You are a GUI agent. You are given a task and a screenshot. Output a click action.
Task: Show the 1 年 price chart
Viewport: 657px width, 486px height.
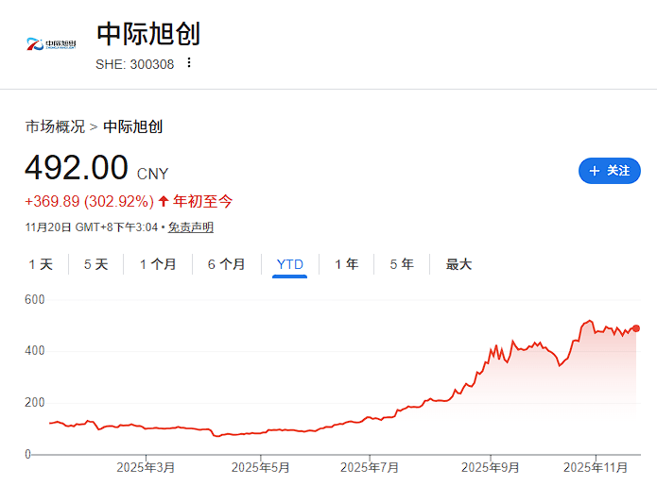(x=346, y=264)
